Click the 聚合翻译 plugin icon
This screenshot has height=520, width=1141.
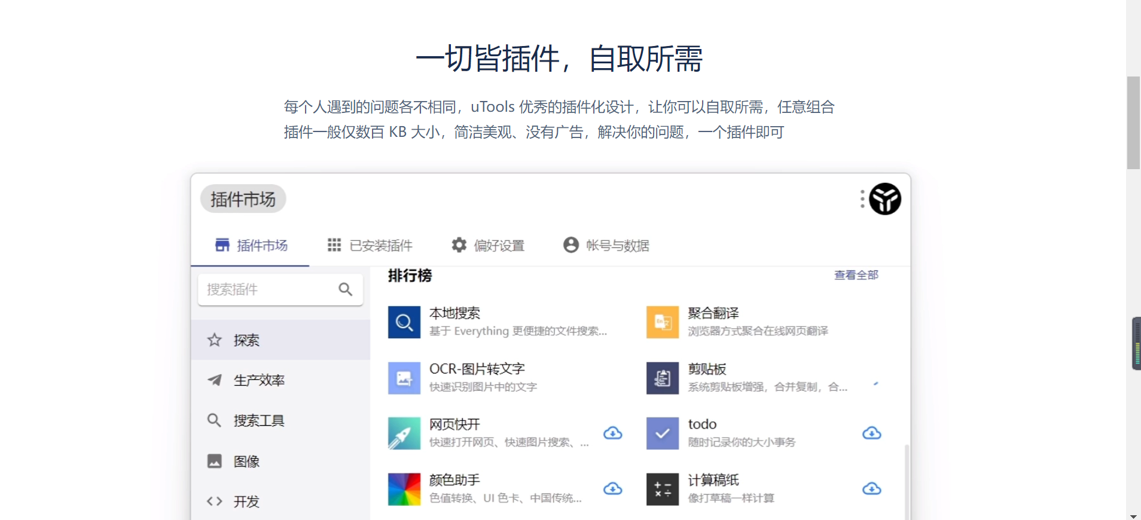coord(663,322)
